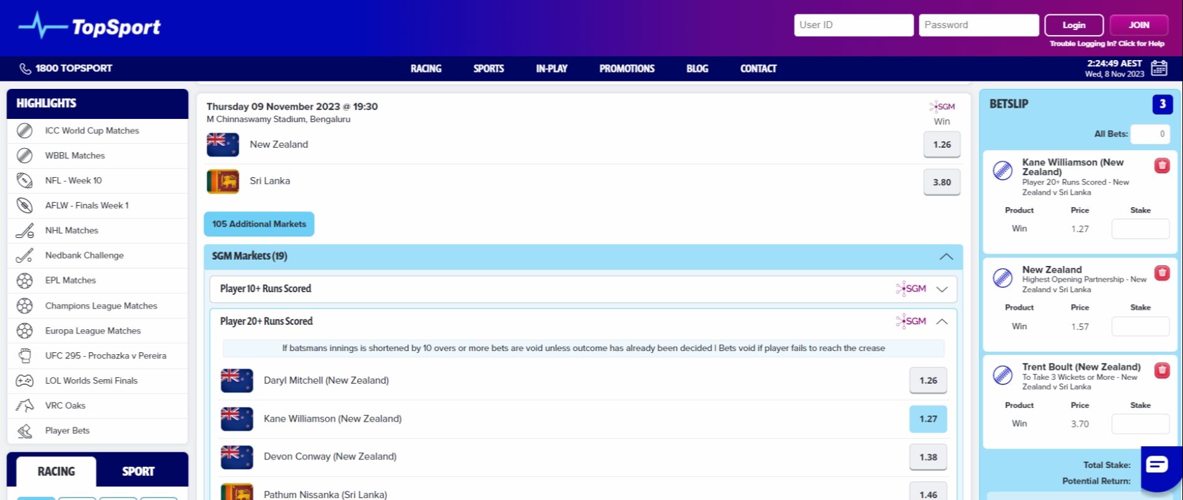The image size is (1183, 500).
Task: Click the cricket icon for ICC World Cup Matches
Action: [x=24, y=131]
